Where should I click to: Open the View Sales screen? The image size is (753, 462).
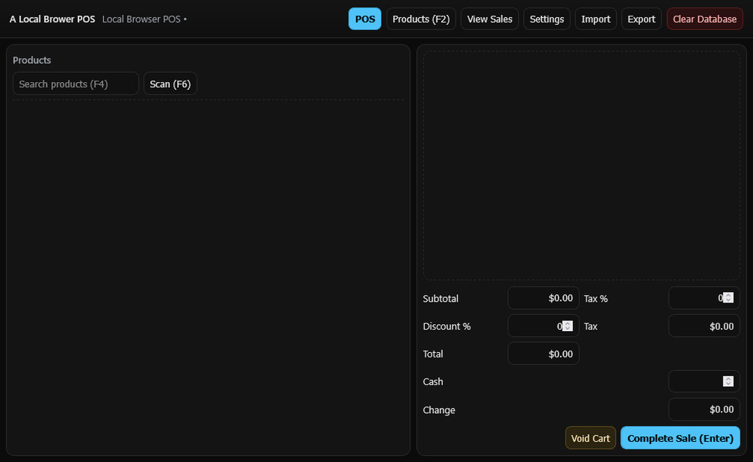(489, 18)
